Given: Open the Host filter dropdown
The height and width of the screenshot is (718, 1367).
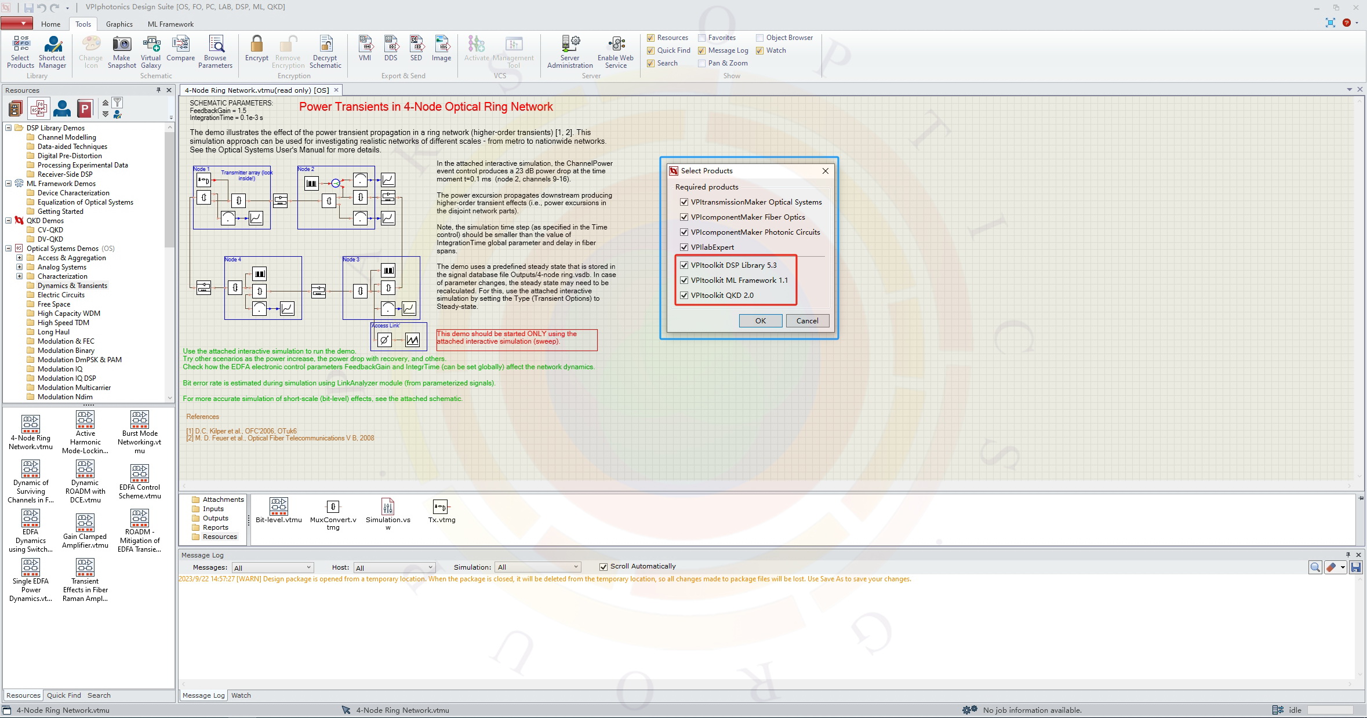Looking at the screenshot, I should coord(394,567).
